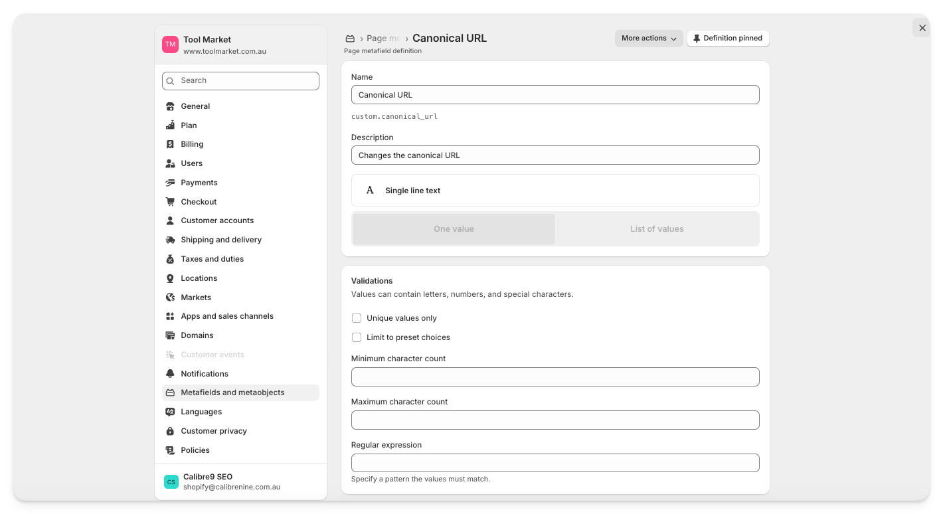Click the Customer privacy lock icon
Screen dimensions: 943x514
(x=170, y=431)
